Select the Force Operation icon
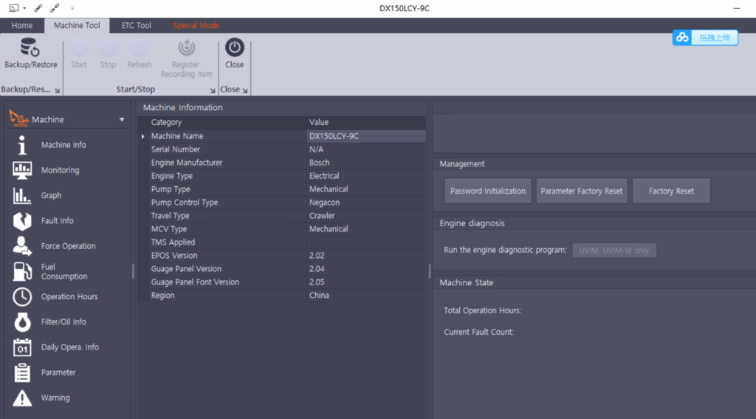 pos(23,246)
